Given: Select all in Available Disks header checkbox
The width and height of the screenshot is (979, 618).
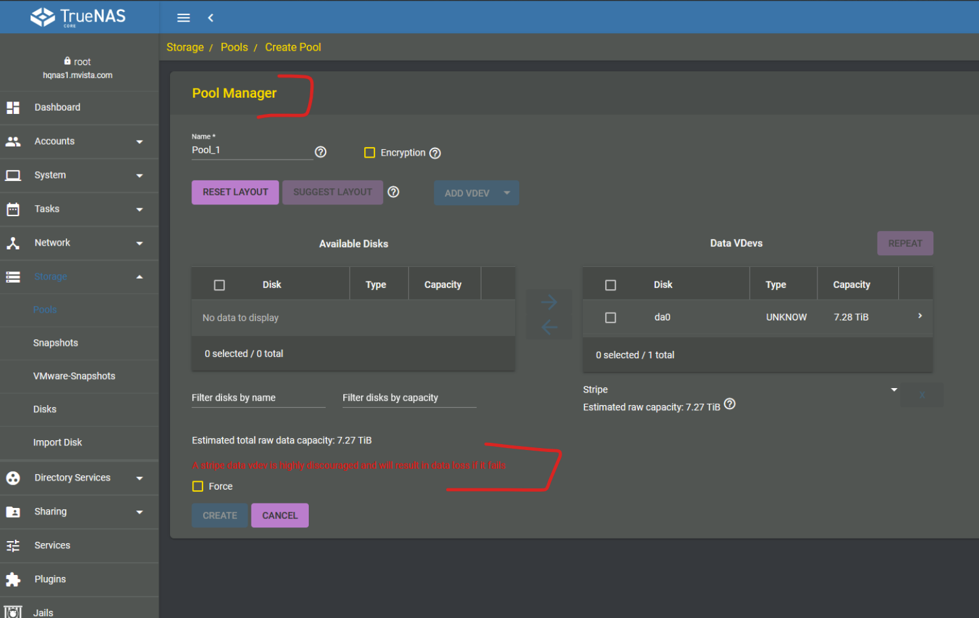Looking at the screenshot, I should [220, 285].
